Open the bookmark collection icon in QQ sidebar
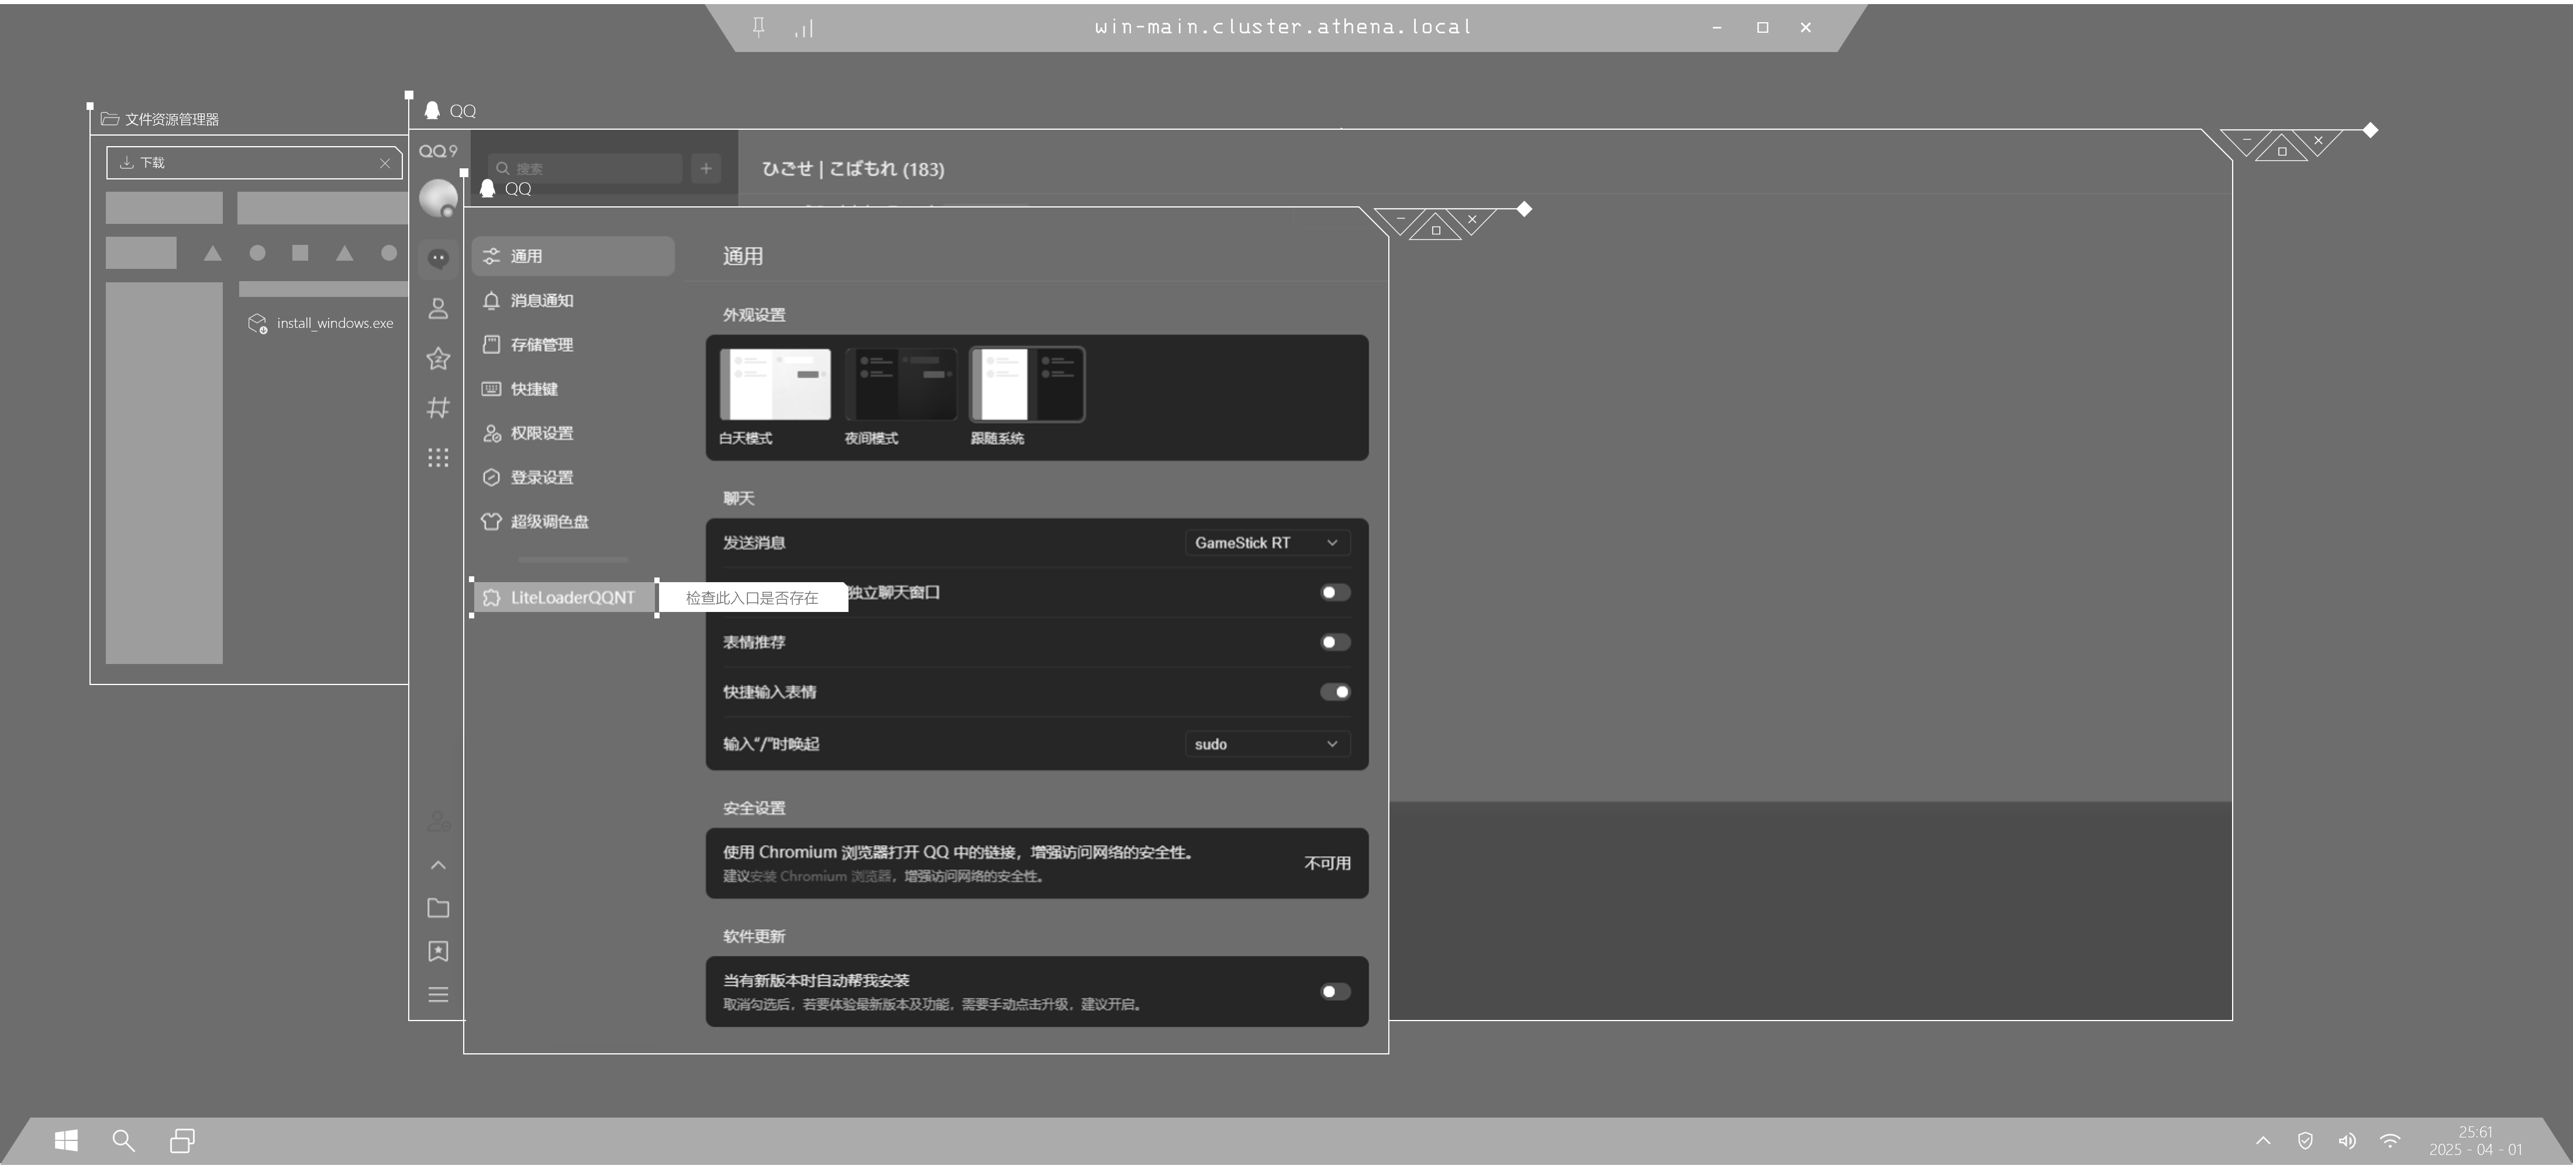Screen dimensions: 2573x1169 437,952
